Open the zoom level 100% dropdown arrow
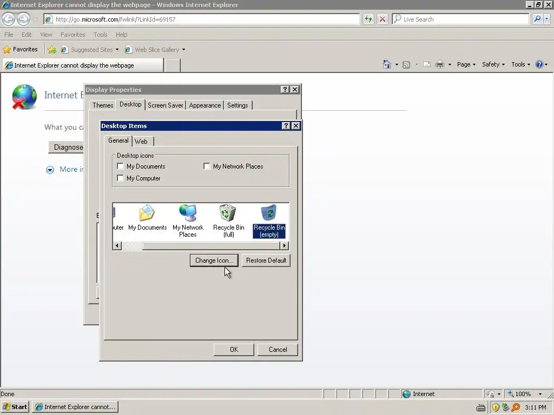554x415 pixels. 540,394
